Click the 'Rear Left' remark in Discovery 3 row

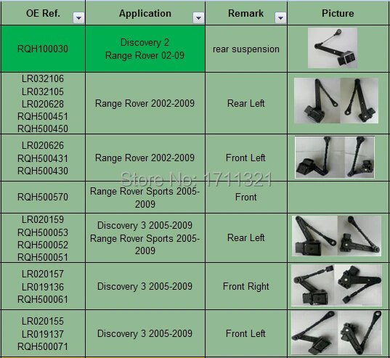point(246,237)
